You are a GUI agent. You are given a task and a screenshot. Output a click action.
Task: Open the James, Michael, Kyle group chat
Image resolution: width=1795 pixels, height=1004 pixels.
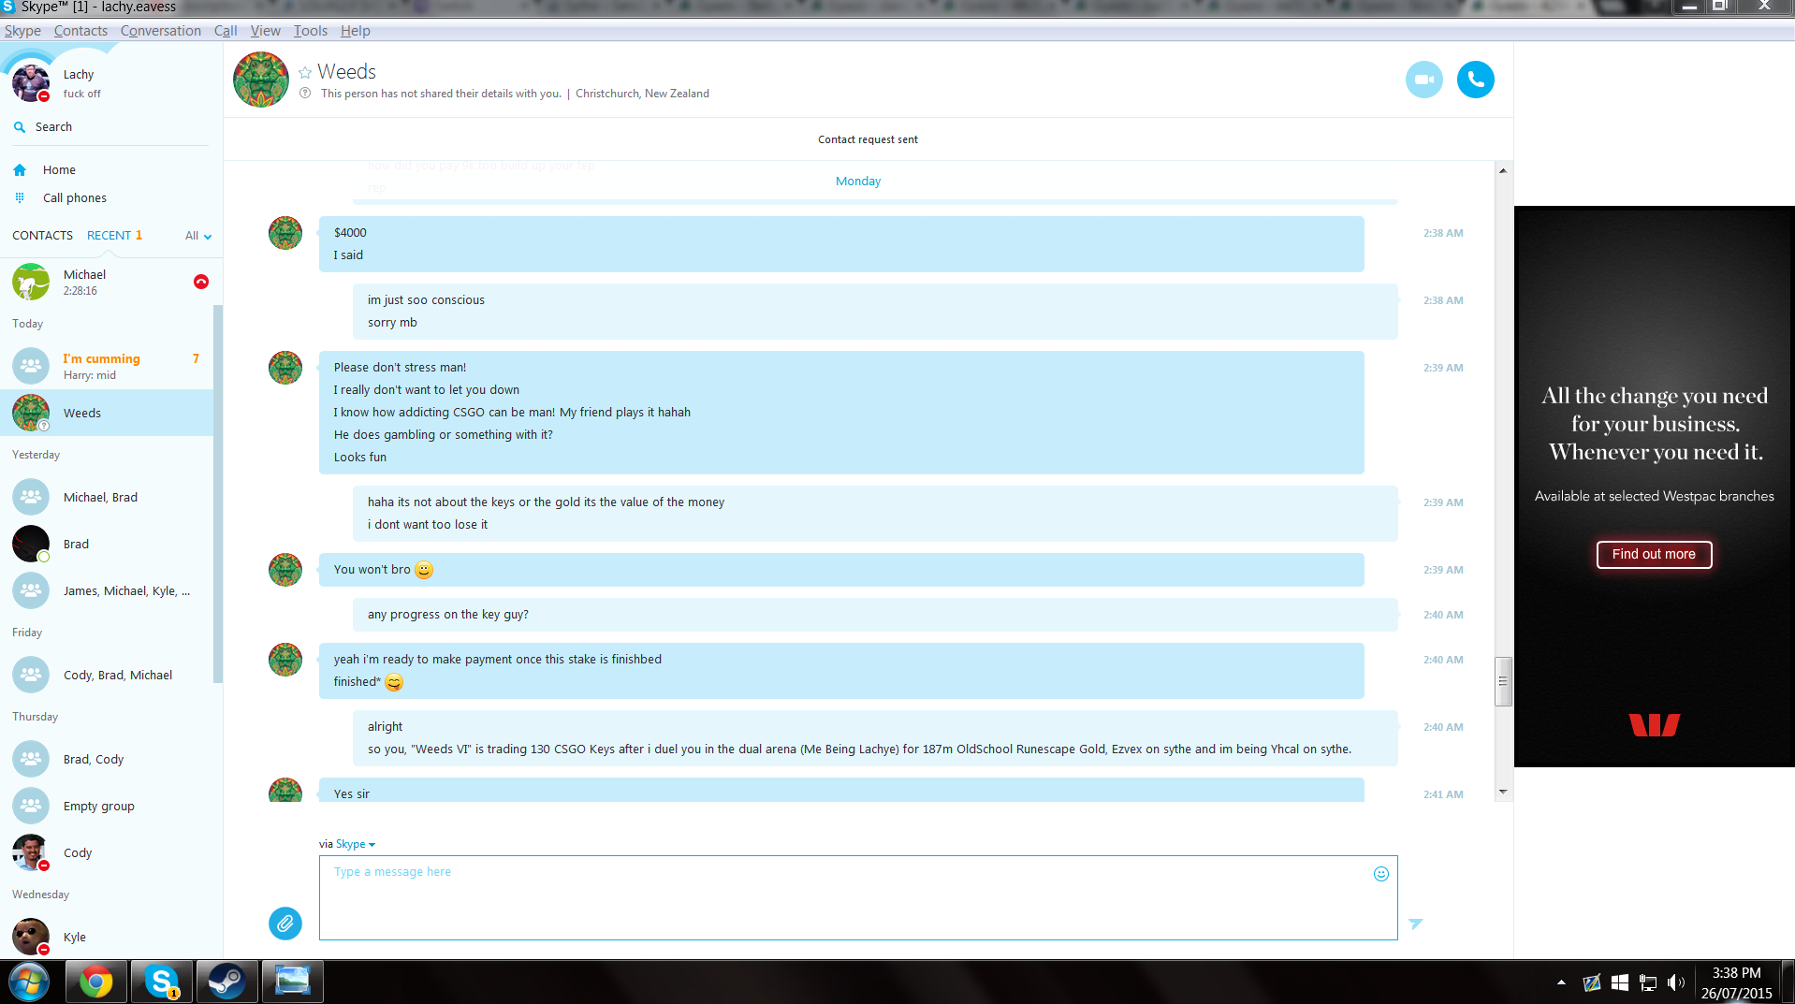click(x=107, y=590)
